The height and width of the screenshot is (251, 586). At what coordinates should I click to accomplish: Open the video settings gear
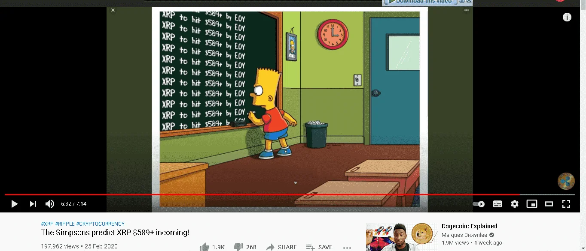[x=515, y=204]
